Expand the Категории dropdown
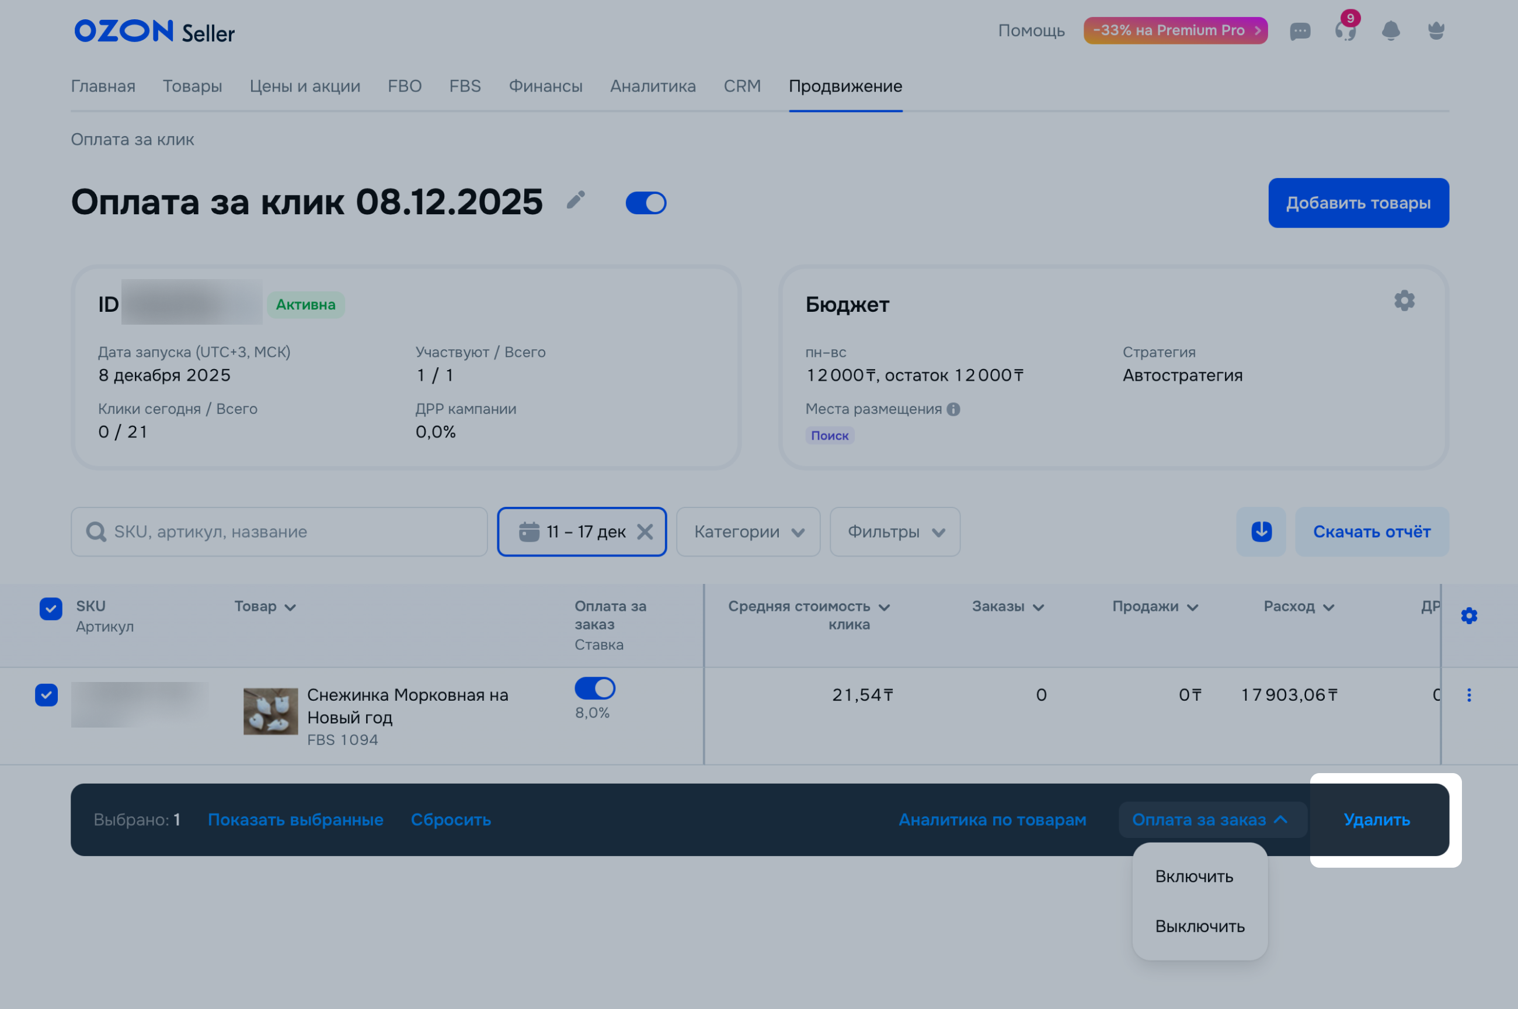This screenshot has height=1009, width=1518. click(748, 531)
